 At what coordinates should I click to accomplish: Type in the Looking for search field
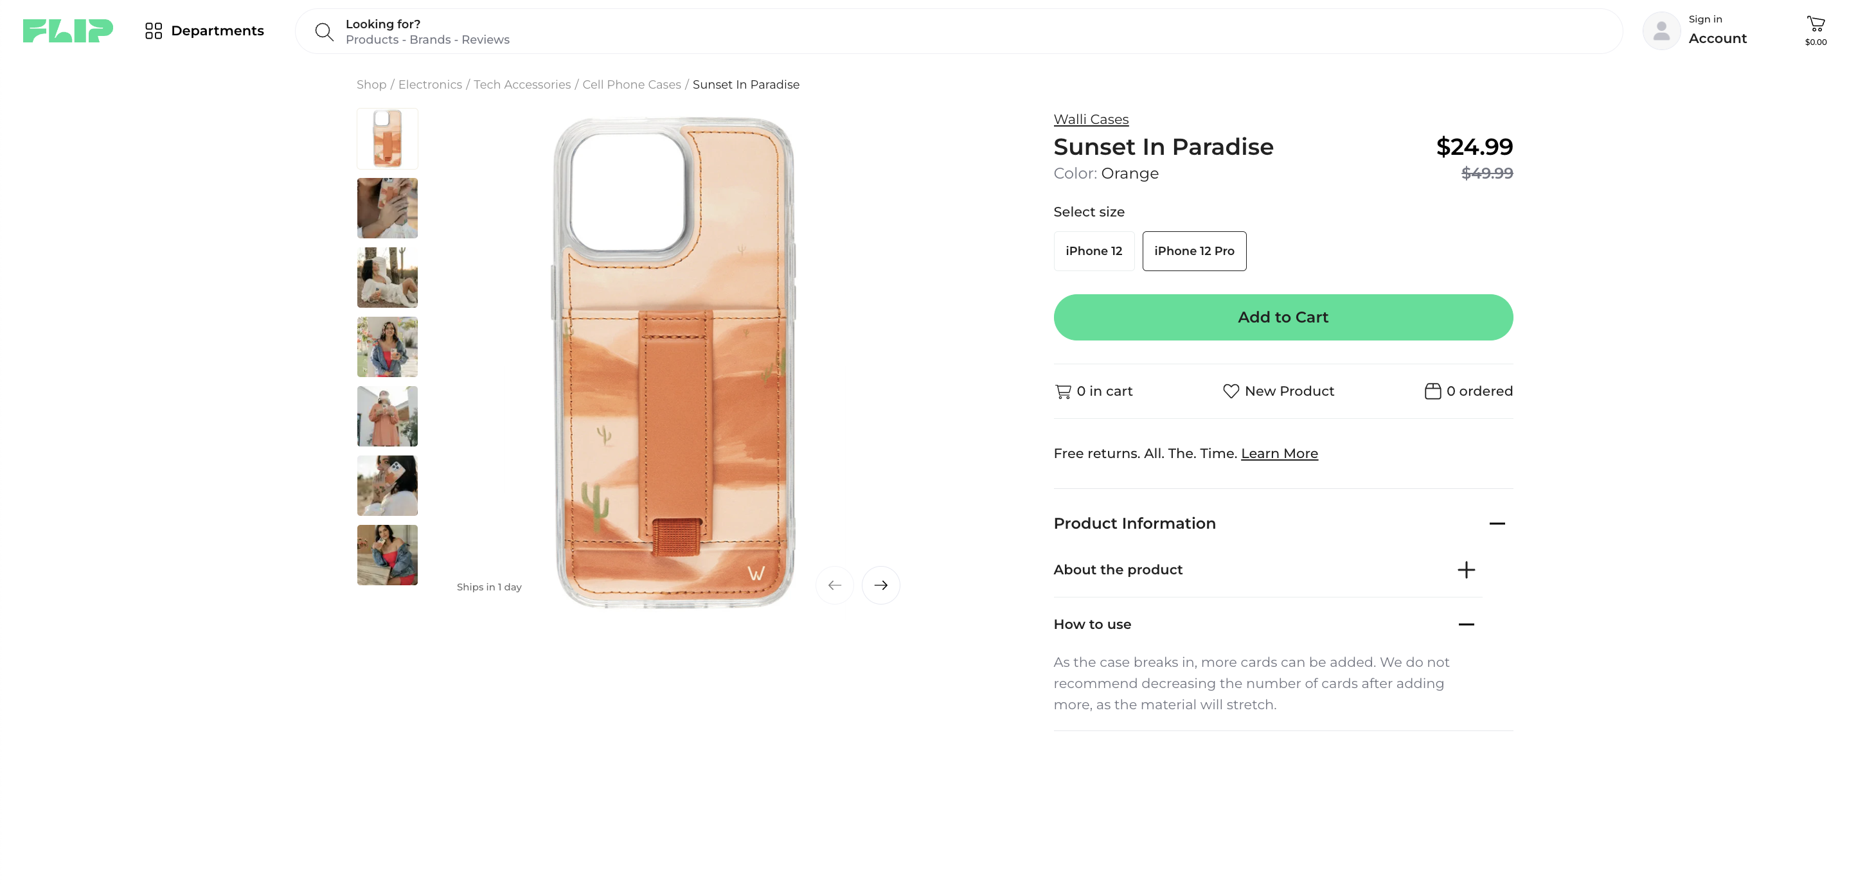pyautogui.click(x=941, y=32)
